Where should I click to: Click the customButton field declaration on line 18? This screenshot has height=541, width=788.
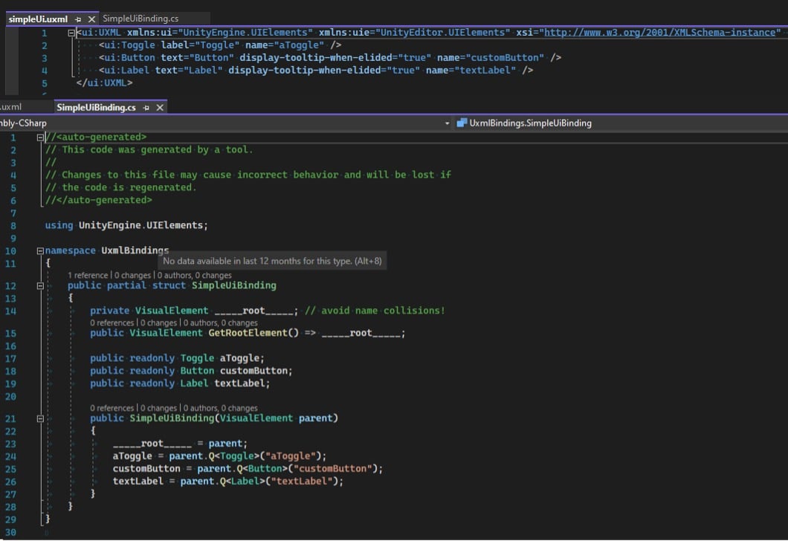tap(256, 372)
